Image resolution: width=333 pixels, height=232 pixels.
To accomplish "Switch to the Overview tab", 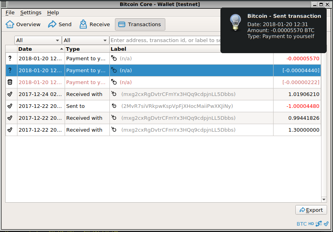I will [23, 25].
